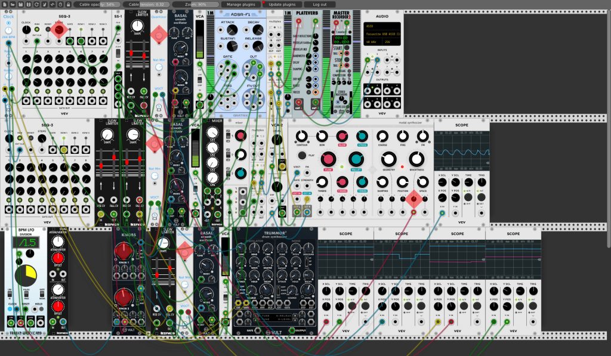Screen dimensions: 611x356
Task: Open the ASIO driver selector on Audio module
Action: [382, 26]
